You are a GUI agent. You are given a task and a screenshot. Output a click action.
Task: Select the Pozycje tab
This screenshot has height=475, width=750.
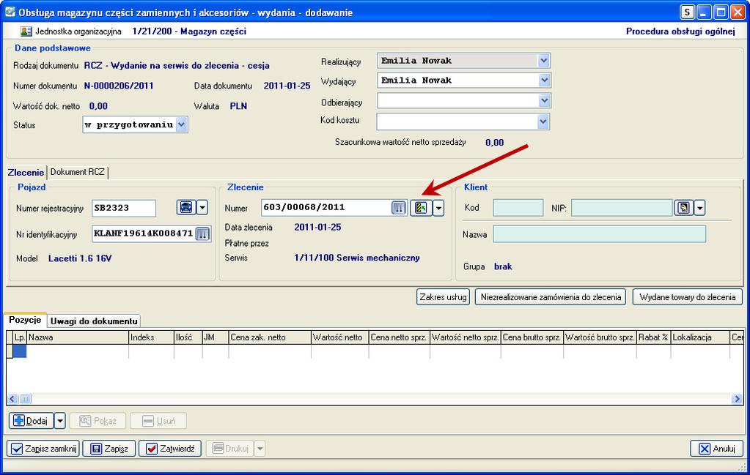pyautogui.click(x=26, y=320)
